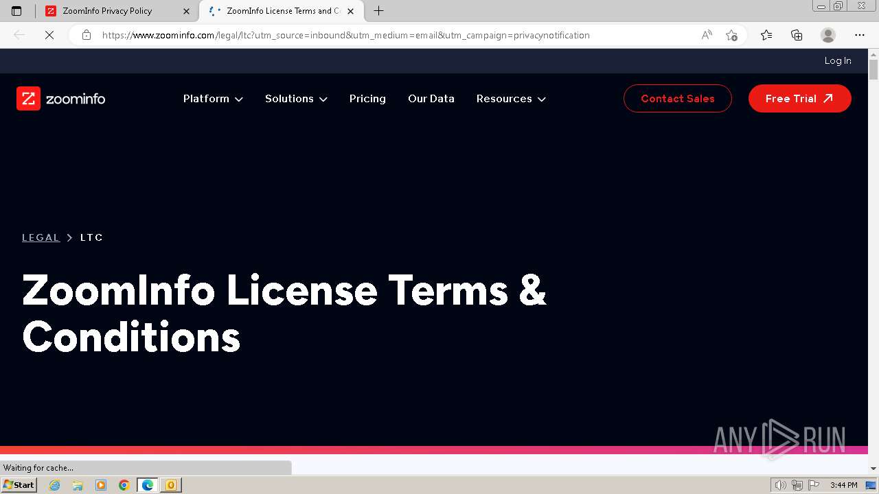The height and width of the screenshot is (494, 879).
Task: Open the Collections icon
Action: (x=797, y=35)
